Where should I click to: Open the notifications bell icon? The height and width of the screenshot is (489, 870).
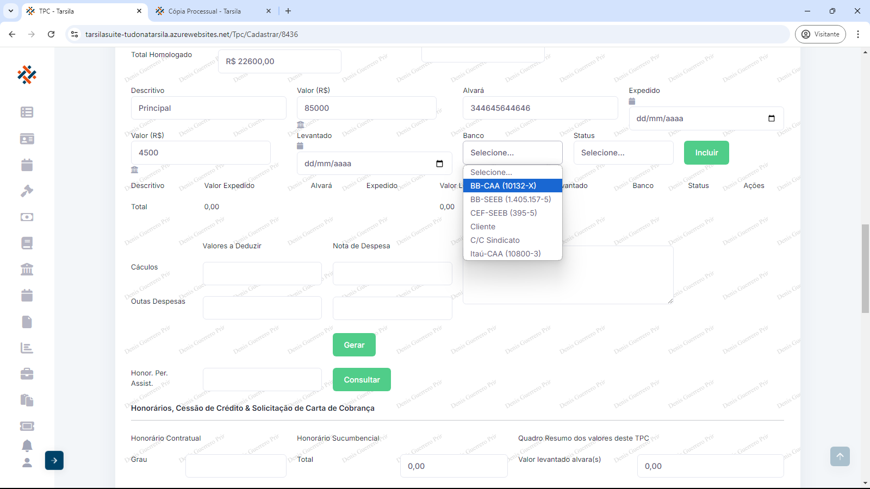point(27,446)
